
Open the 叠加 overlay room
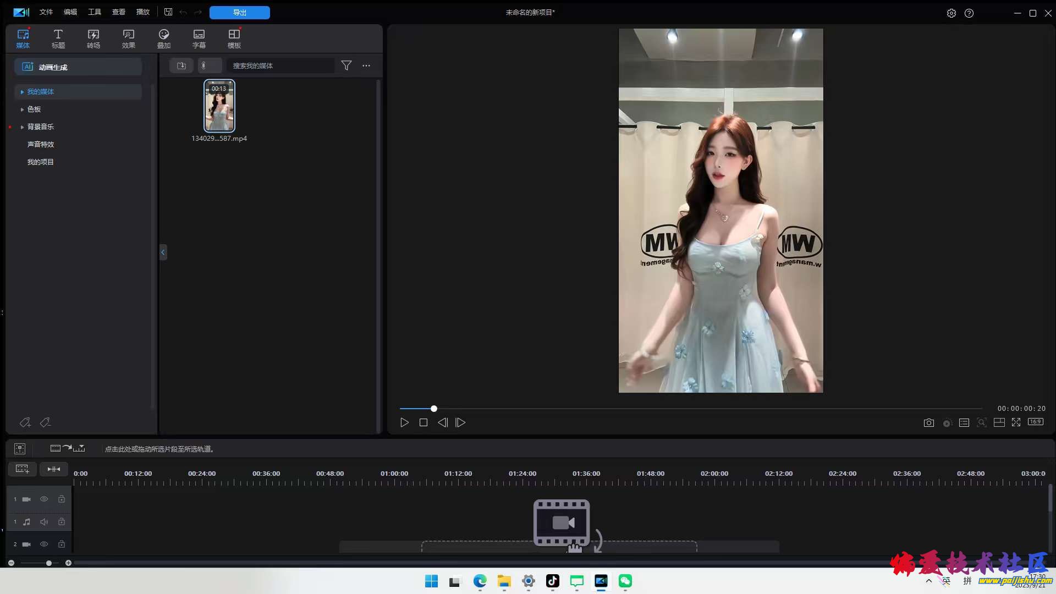pos(163,38)
